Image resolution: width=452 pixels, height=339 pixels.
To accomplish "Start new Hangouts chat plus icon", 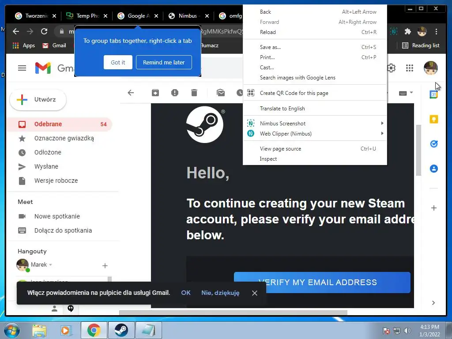I will click(105, 265).
